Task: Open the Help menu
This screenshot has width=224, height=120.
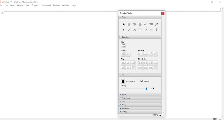Action: 73,5
